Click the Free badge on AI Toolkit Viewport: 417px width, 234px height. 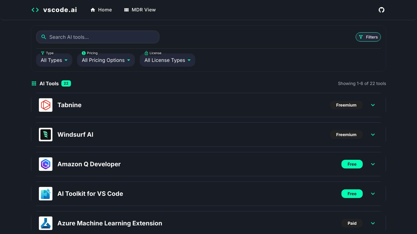tap(352, 194)
